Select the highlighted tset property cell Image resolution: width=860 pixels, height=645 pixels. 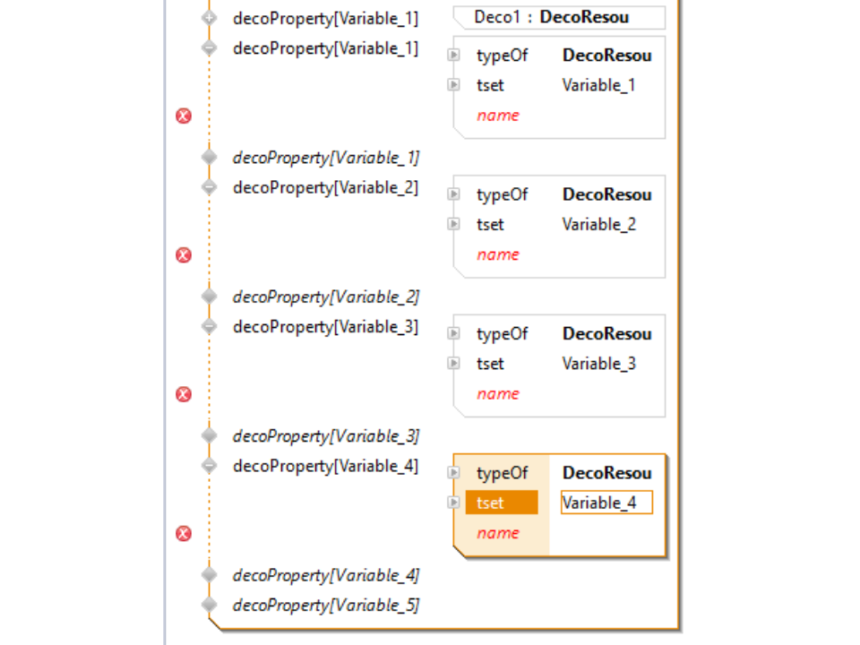pyautogui.click(x=502, y=503)
